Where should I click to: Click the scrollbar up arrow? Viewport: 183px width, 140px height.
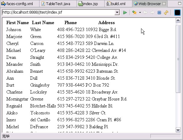point(178,21)
